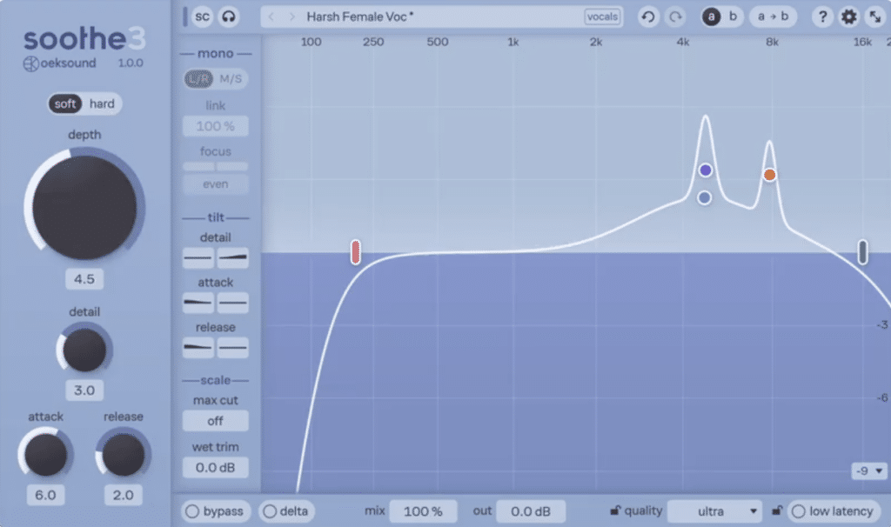Click attack value 6.0 field
This screenshot has height=527, width=891.
[45, 495]
